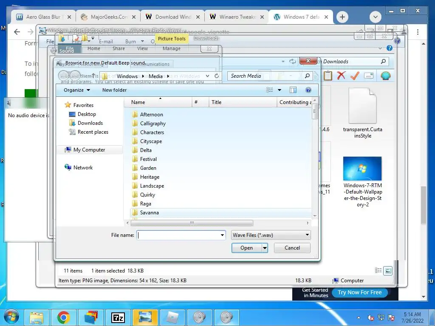This screenshot has width=435, height=326.
Task: Open the View ribbon tab
Action: pyautogui.click(x=142, y=48)
